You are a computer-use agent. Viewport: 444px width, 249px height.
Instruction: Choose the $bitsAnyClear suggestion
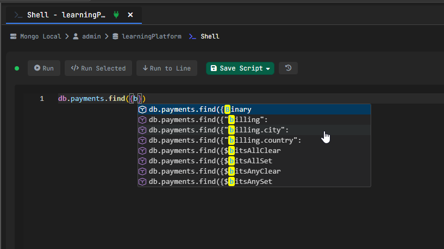[x=254, y=171]
